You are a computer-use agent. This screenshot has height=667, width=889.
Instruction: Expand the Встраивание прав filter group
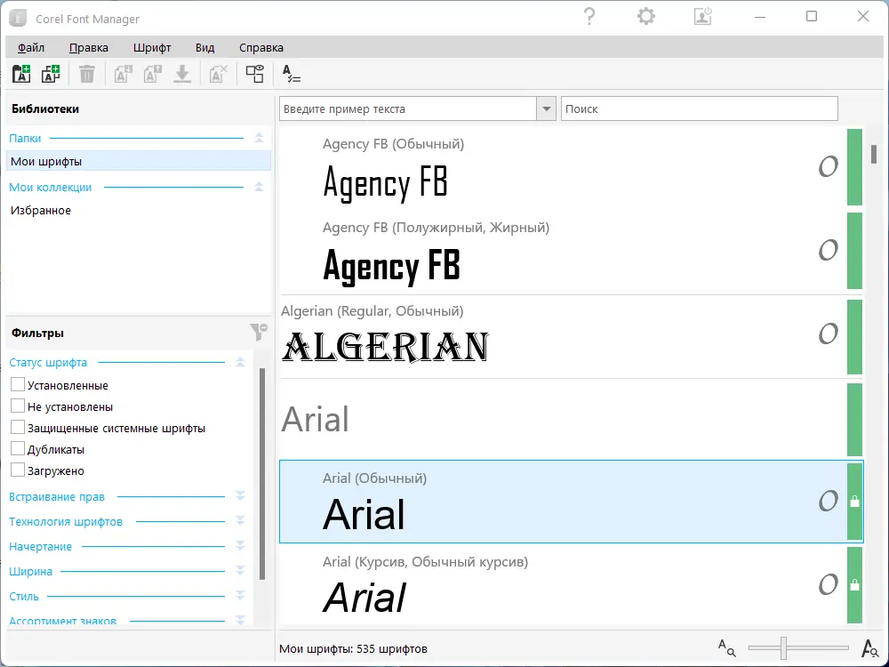(240, 496)
